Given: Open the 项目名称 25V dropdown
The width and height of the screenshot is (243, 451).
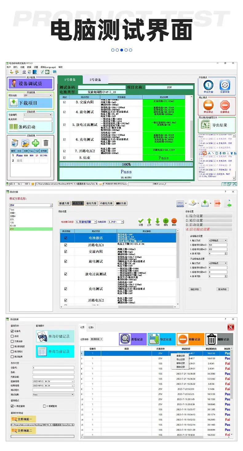Looking at the screenshot, I should (x=38, y=95).
